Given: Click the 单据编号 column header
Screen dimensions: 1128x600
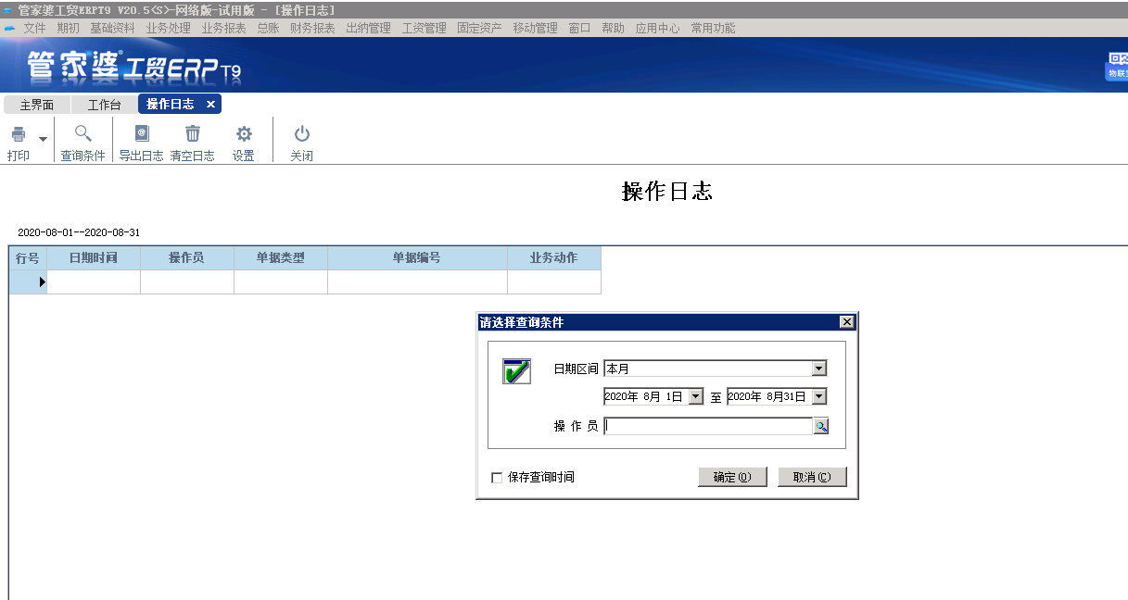Looking at the screenshot, I should (417, 258).
